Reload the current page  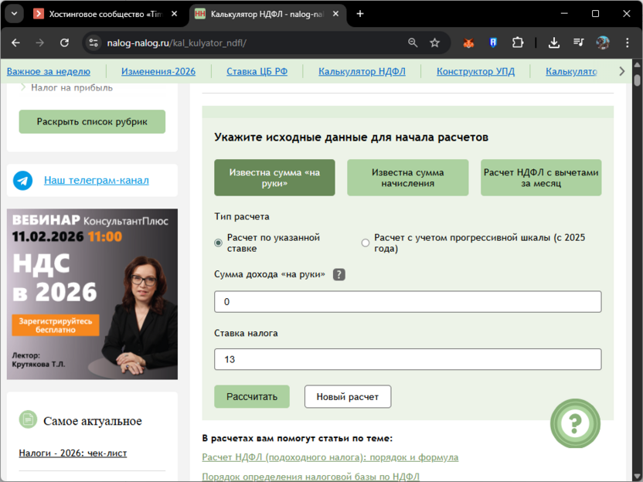64,42
